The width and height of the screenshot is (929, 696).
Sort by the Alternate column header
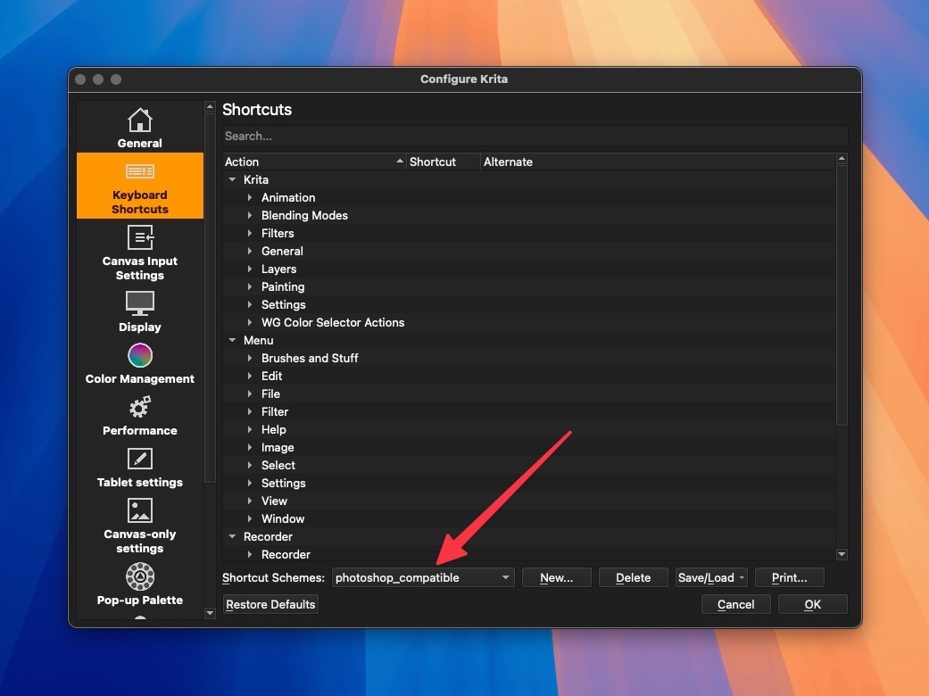click(x=658, y=162)
